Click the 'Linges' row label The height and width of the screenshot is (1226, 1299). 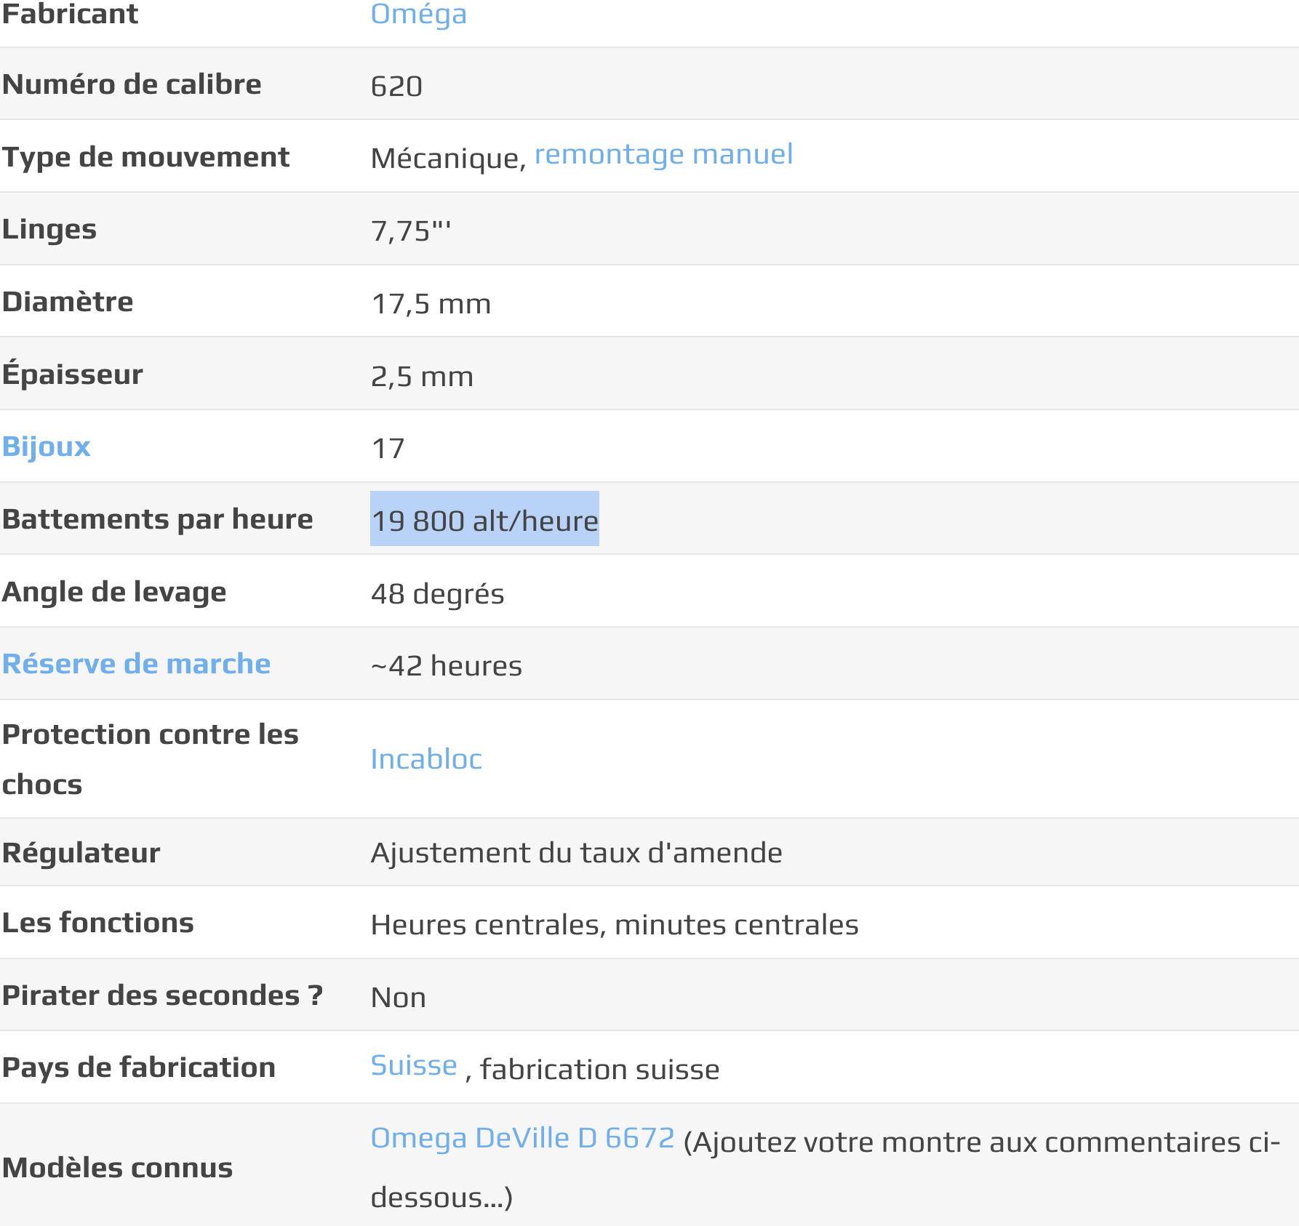tap(49, 229)
